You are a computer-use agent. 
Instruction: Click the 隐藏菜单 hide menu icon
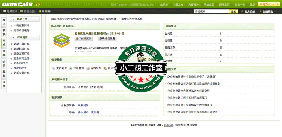pyautogui.click(x=5, y=11)
